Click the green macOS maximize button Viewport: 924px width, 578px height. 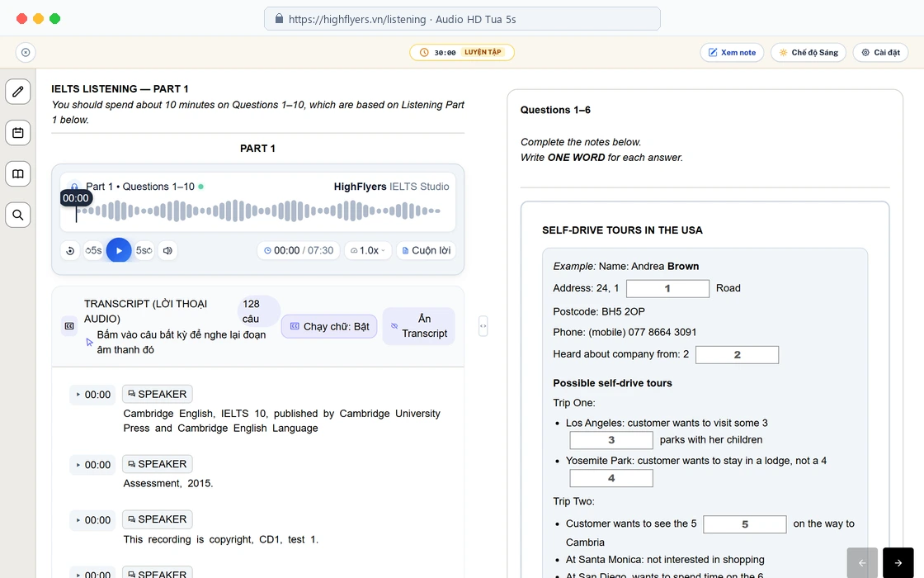[x=54, y=19]
